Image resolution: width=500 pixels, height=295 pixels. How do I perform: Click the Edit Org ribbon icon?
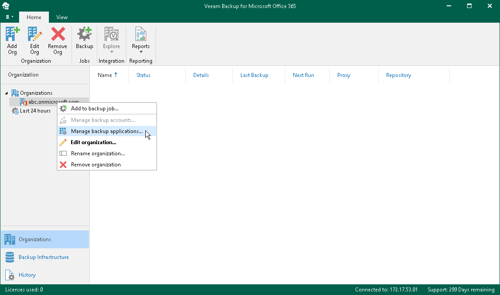pos(35,34)
